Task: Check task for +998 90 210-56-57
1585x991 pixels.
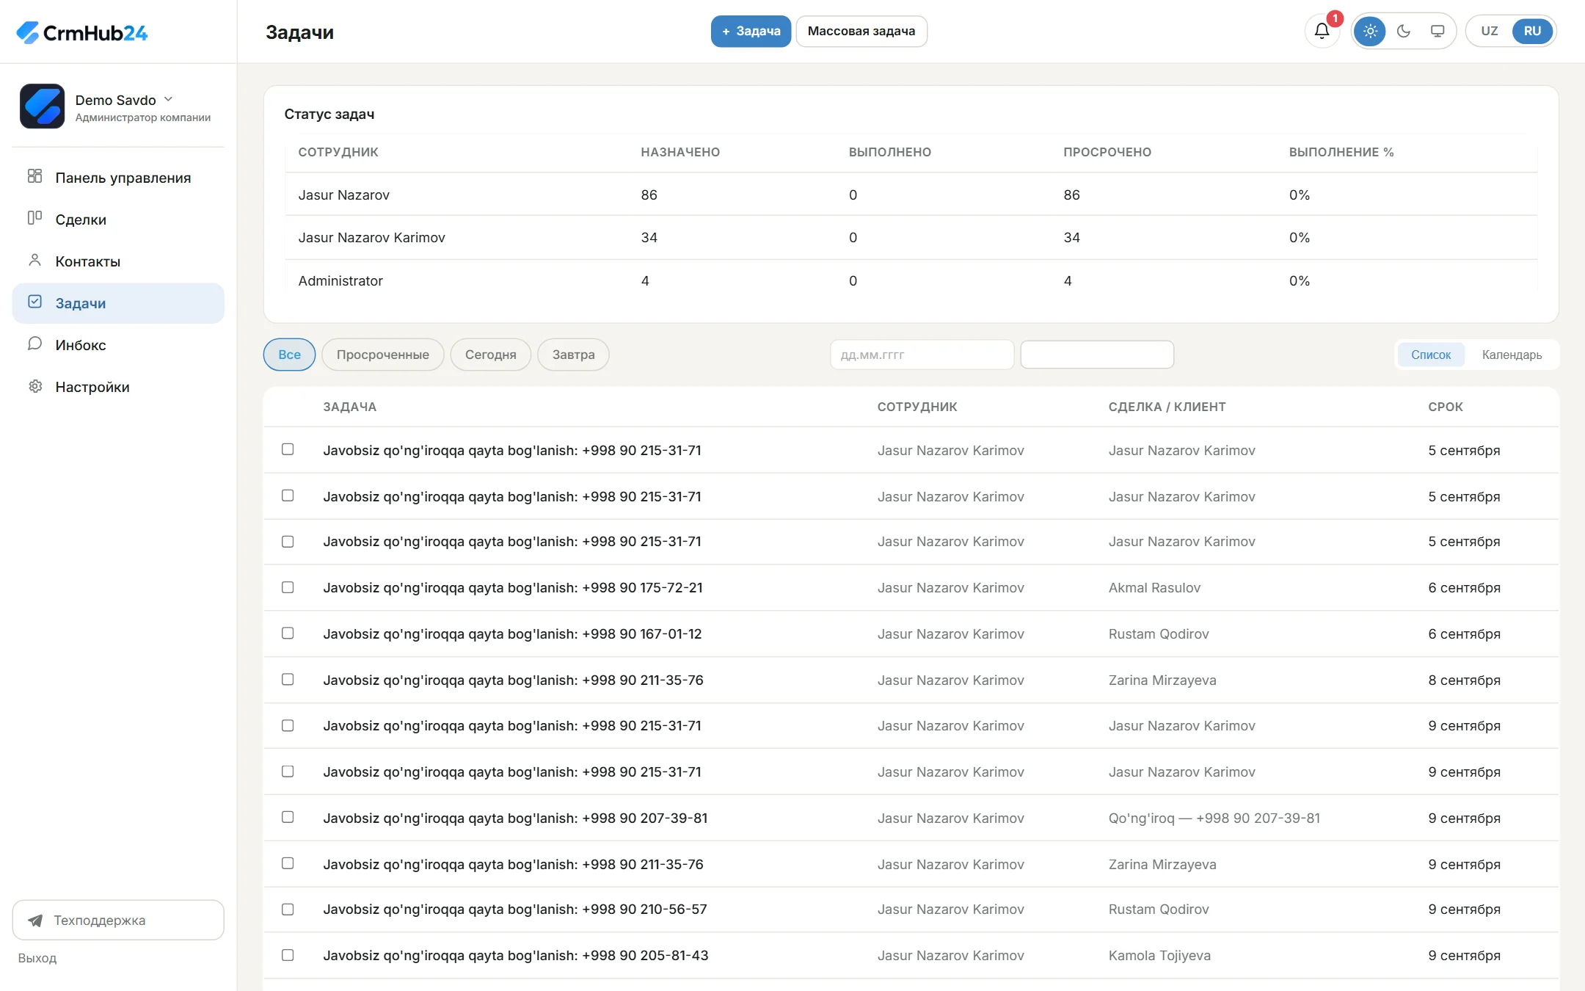Action: coord(288,909)
